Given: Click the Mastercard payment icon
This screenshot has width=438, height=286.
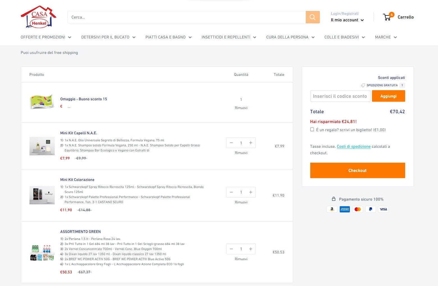Looking at the screenshot, I should (357, 209).
